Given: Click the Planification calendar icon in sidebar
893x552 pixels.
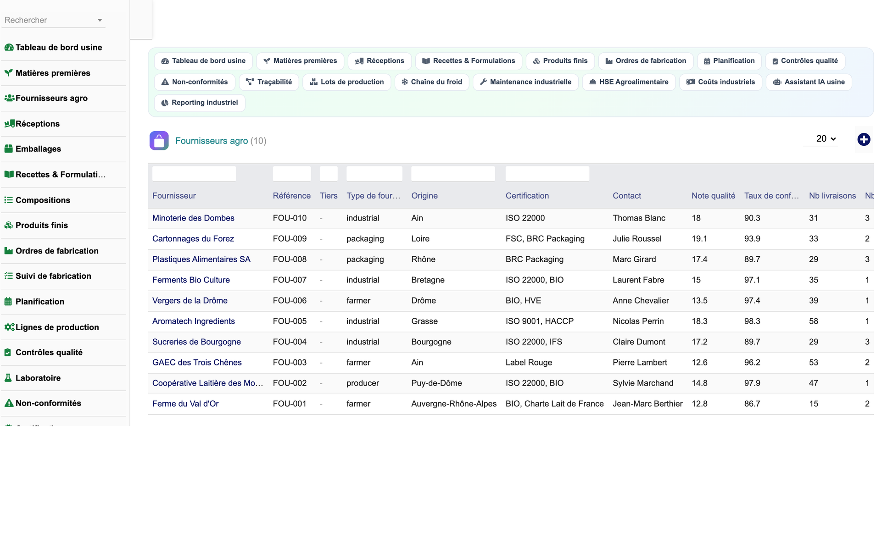Looking at the screenshot, I should pos(8,302).
